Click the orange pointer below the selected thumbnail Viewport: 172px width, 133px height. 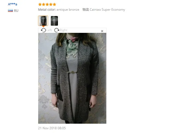point(43,26)
